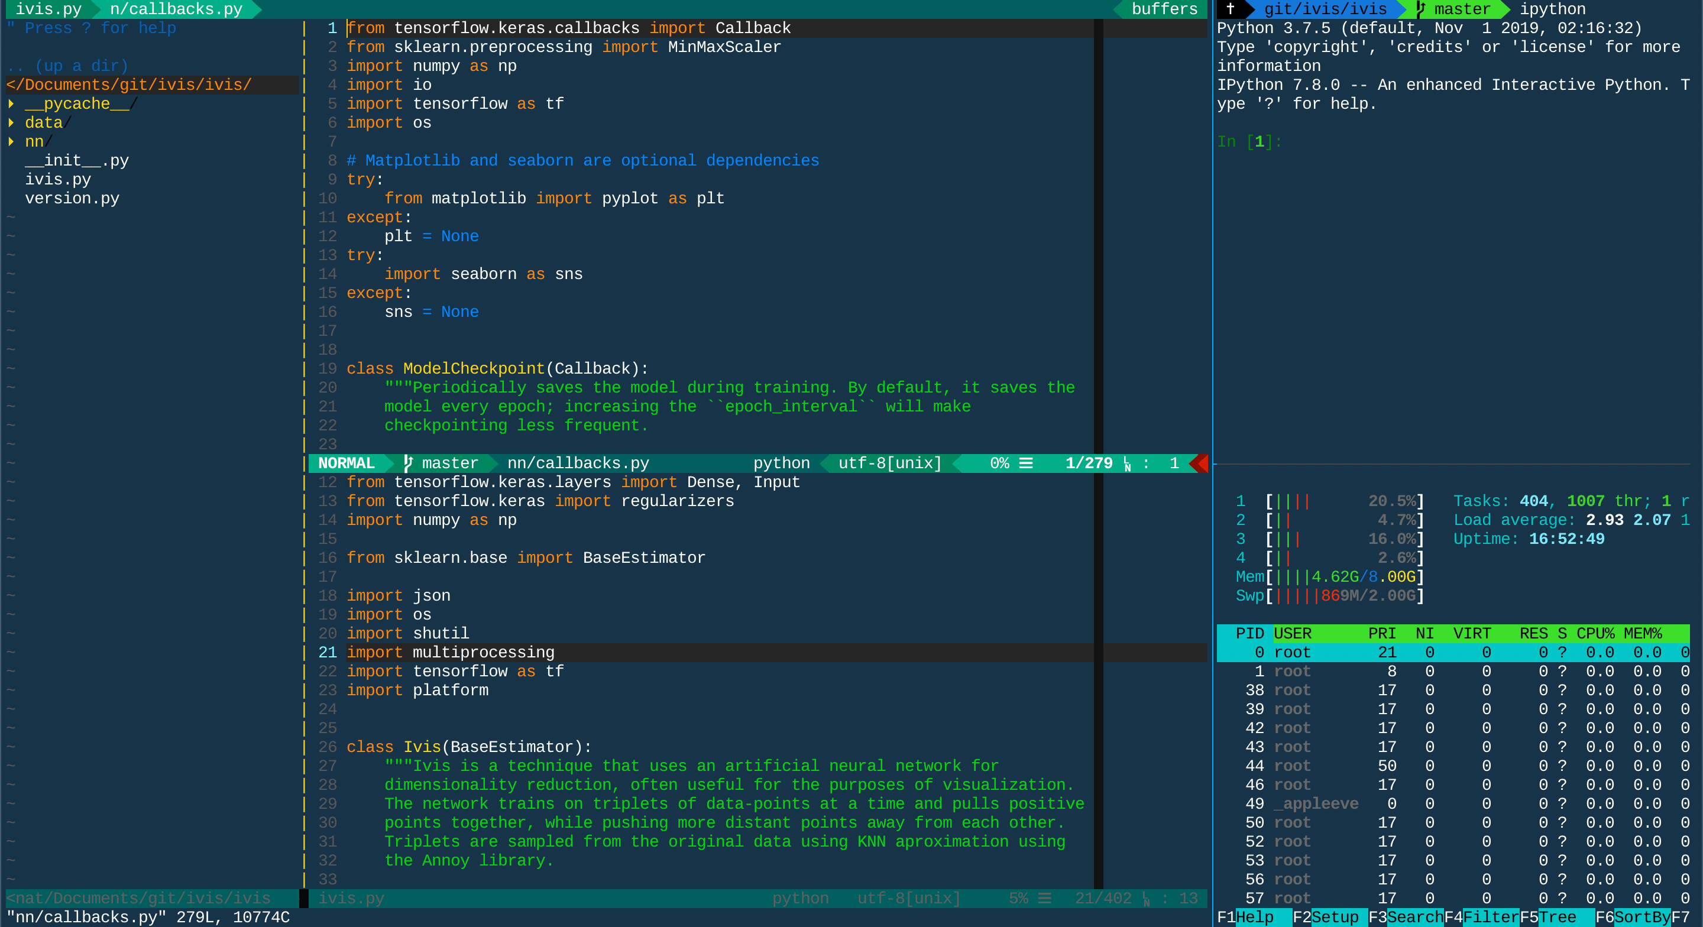
Task: Click the nn/callbacks.py statusline filename
Action: pyautogui.click(x=578, y=463)
